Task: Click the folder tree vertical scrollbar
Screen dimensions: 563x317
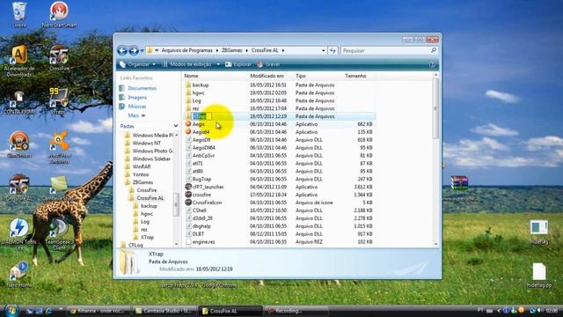Action: coord(176,204)
